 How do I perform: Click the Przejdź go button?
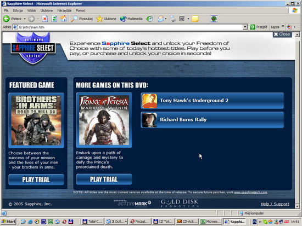point(258,27)
